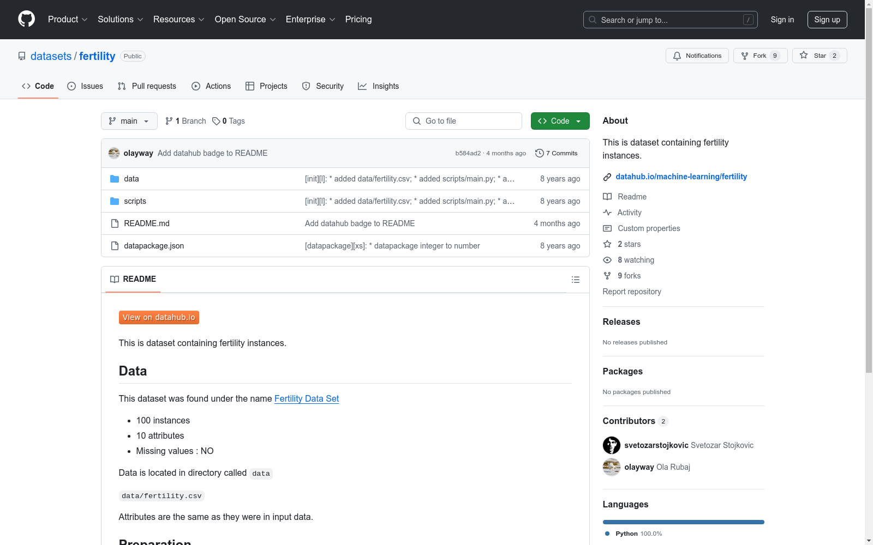This screenshot has width=873, height=545.
Task: Open datahub.io/machine-learning/fertility link
Action: tap(681, 177)
